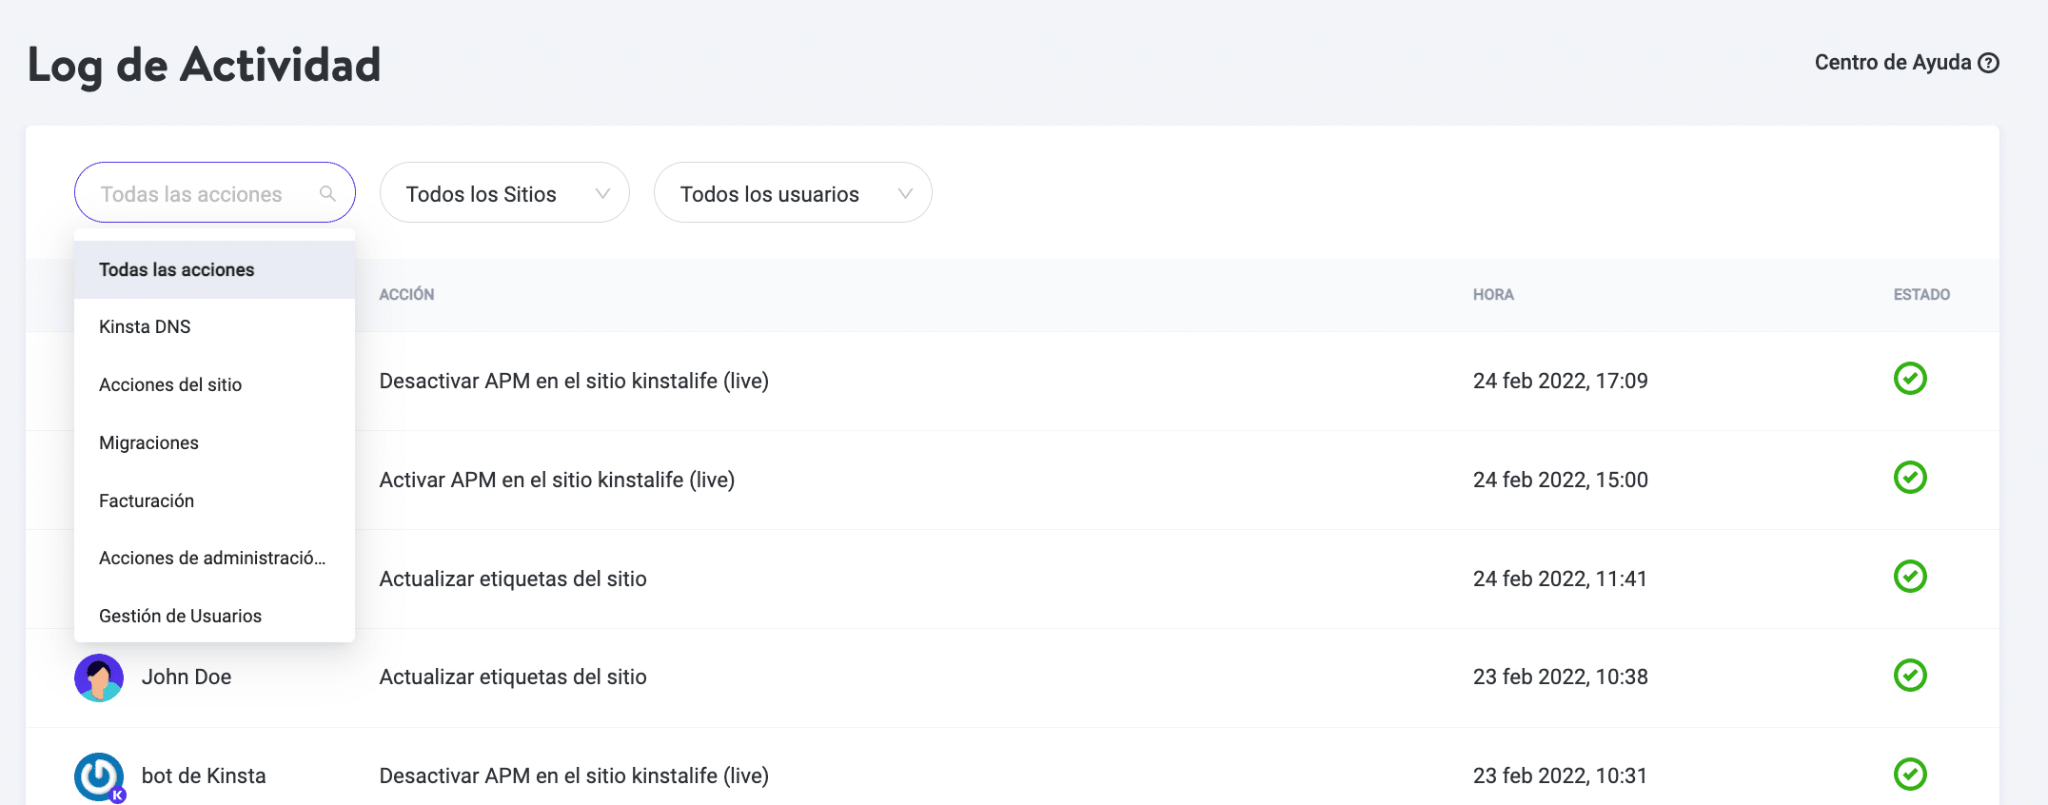
Task: Select the Migraciones option
Action: (x=148, y=443)
